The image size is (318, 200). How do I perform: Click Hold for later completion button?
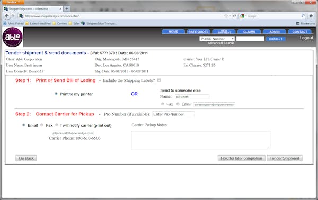click(241, 158)
